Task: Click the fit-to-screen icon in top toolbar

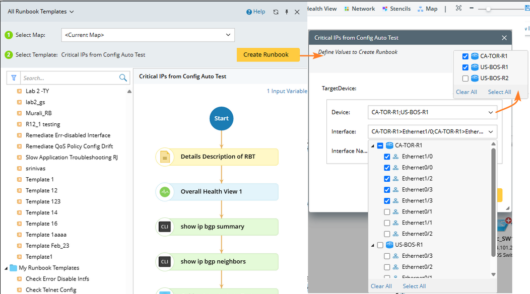Action: point(458,9)
